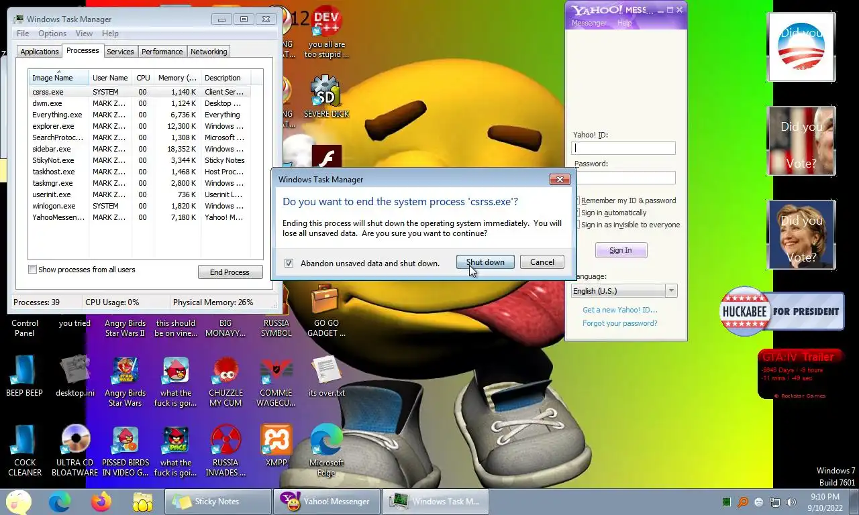Click the Obama Did you vote gadget
Viewport: 859px width, 515px height.
click(801, 46)
